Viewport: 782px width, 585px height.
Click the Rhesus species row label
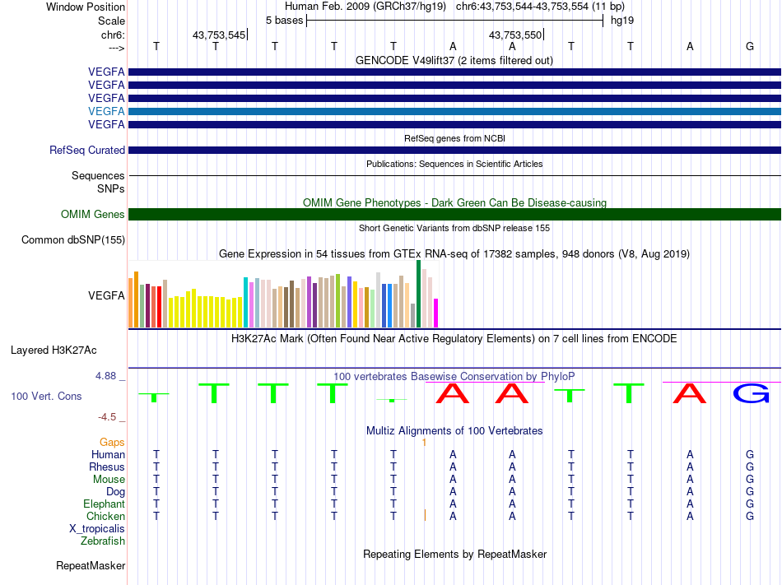coord(107,467)
